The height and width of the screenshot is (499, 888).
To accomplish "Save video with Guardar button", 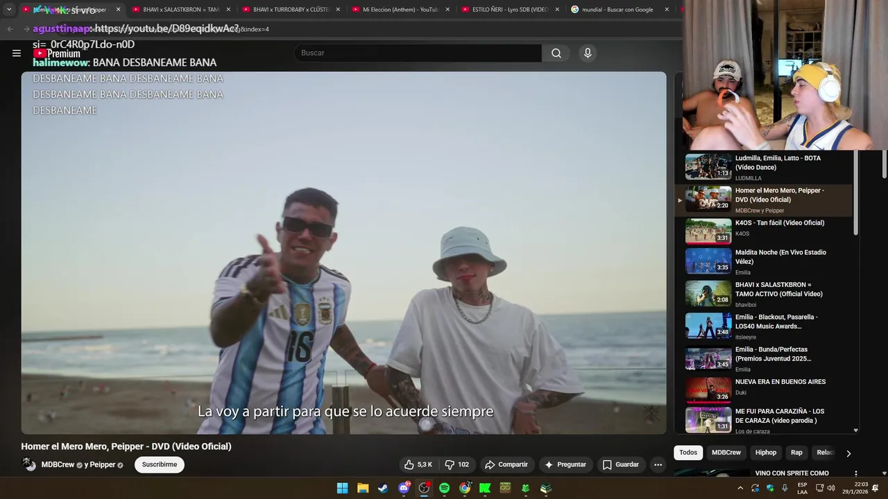I will coord(621,464).
